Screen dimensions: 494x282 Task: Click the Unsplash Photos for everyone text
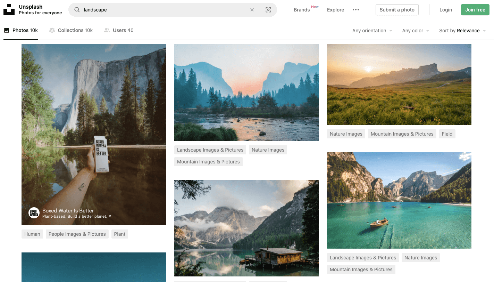[x=40, y=10]
